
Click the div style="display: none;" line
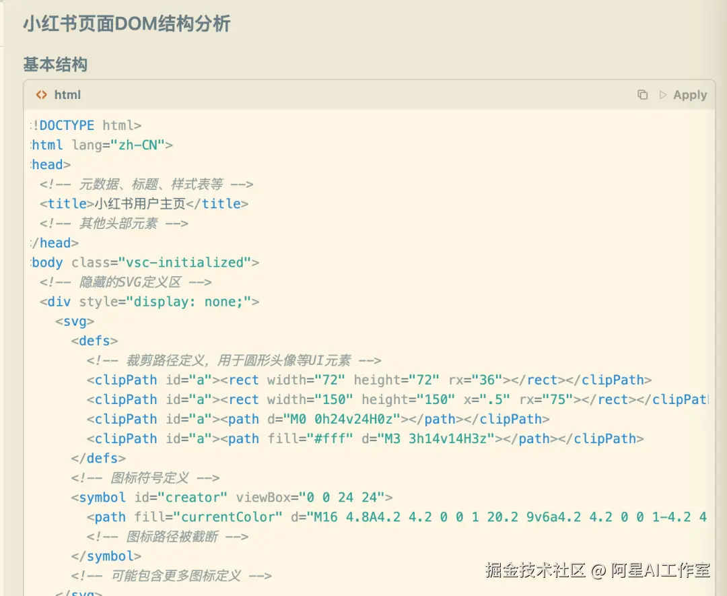149,302
